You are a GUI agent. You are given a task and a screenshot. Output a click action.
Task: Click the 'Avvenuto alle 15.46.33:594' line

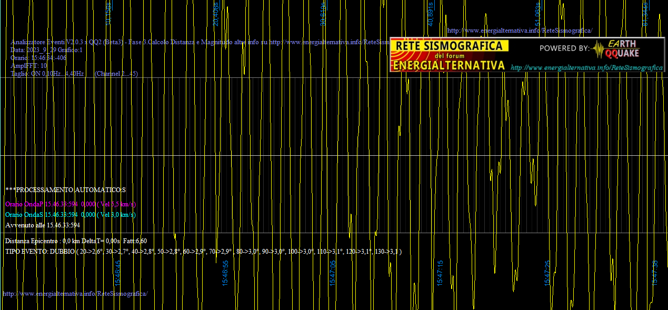pos(43,225)
